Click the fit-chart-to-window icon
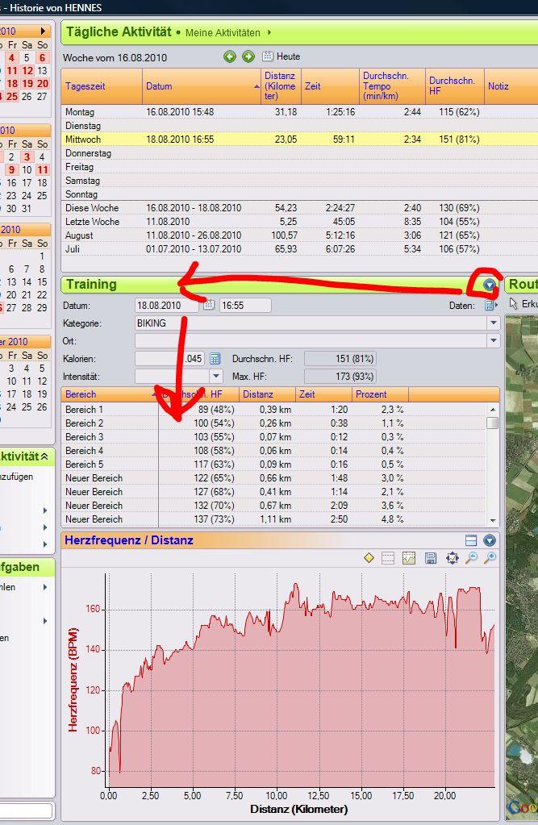 (x=452, y=558)
